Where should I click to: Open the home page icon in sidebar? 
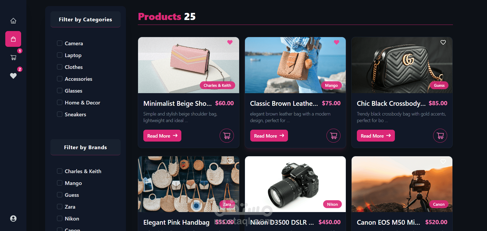click(13, 21)
